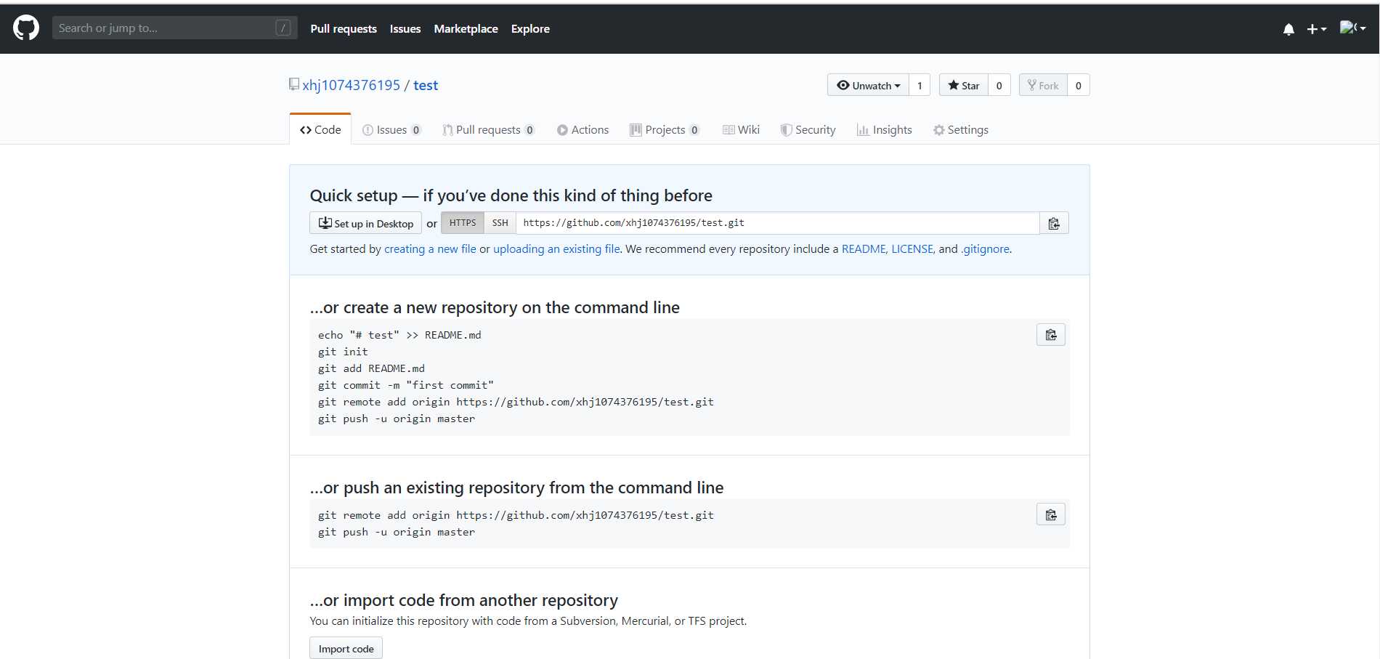Click the '...or import code from another repository' heading
Viewport: 1380px width, 659px height.
click(463, 600)
